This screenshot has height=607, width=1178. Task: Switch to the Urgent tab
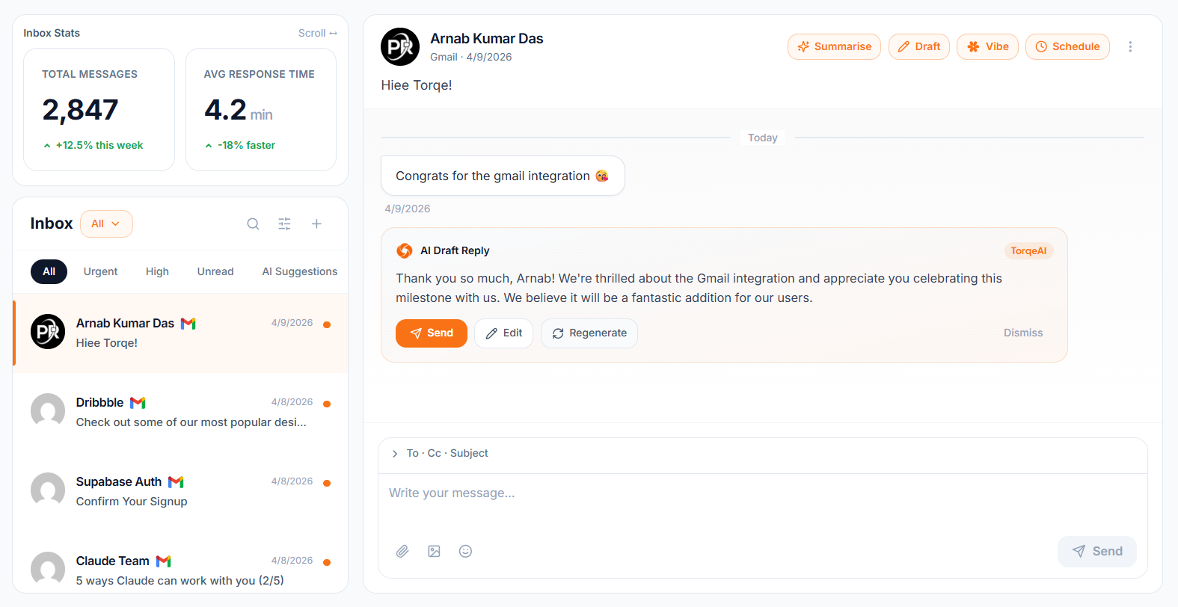coord(100,271)
